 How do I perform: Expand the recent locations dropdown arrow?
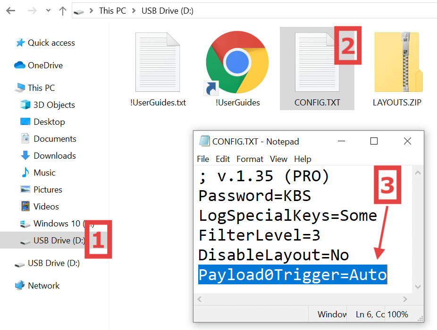[48, 10]
